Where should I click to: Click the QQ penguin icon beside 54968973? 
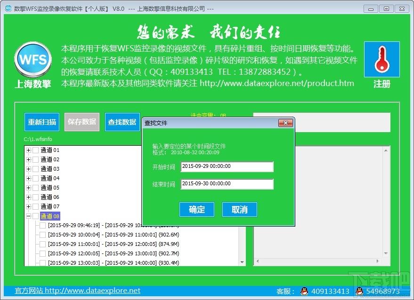tap(359, 291)
